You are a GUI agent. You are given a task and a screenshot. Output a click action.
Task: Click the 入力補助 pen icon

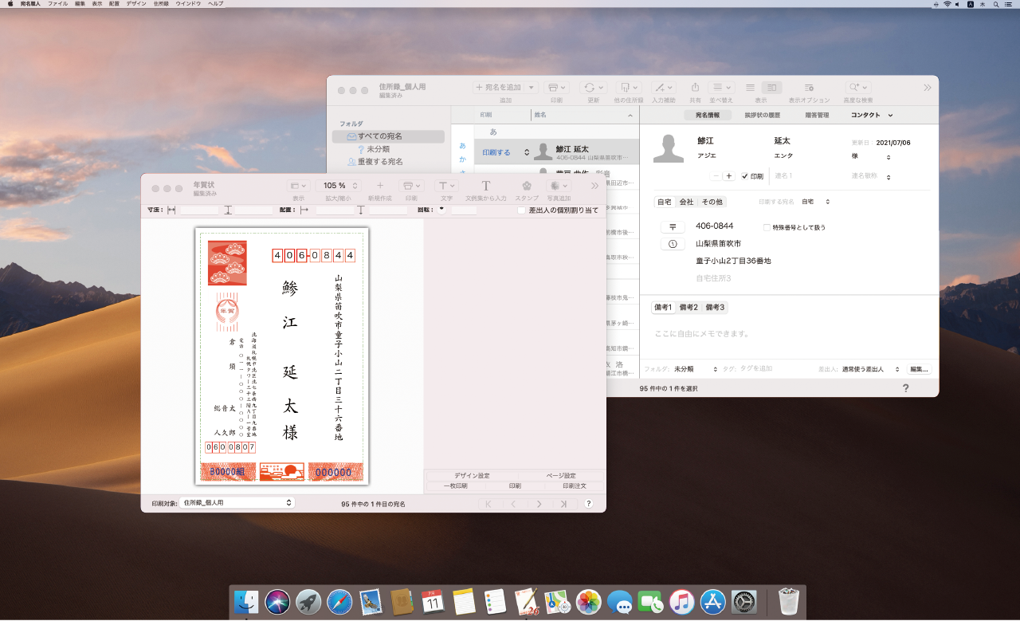click(663, 87)
